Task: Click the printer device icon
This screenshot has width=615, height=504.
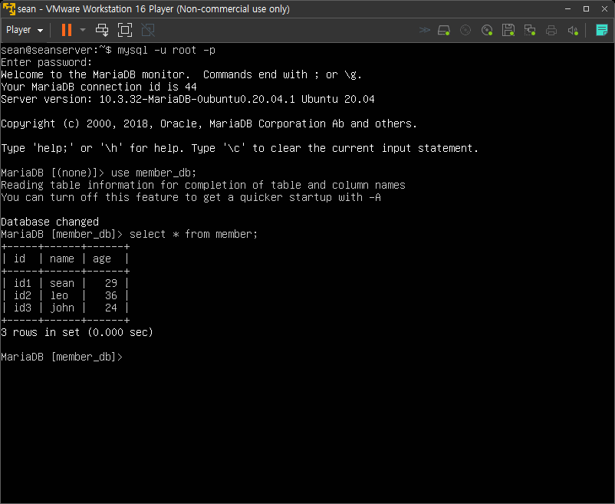Action: click(551, 30)
